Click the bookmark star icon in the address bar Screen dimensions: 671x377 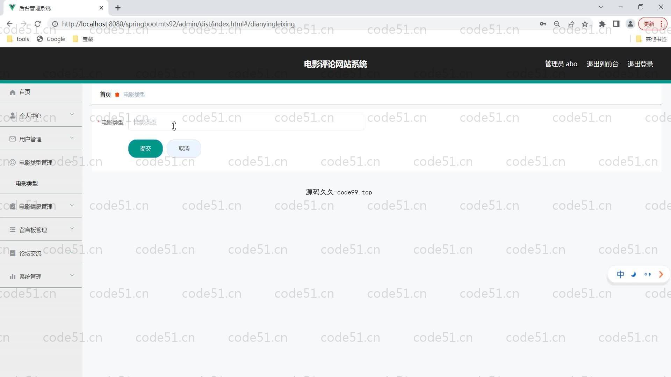(x=585, y=24)
